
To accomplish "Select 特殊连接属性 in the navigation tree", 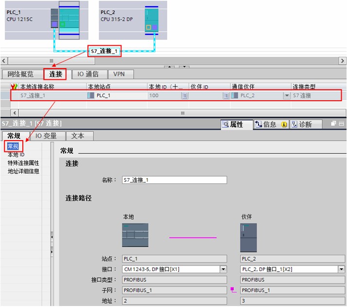I will (23, 163).
